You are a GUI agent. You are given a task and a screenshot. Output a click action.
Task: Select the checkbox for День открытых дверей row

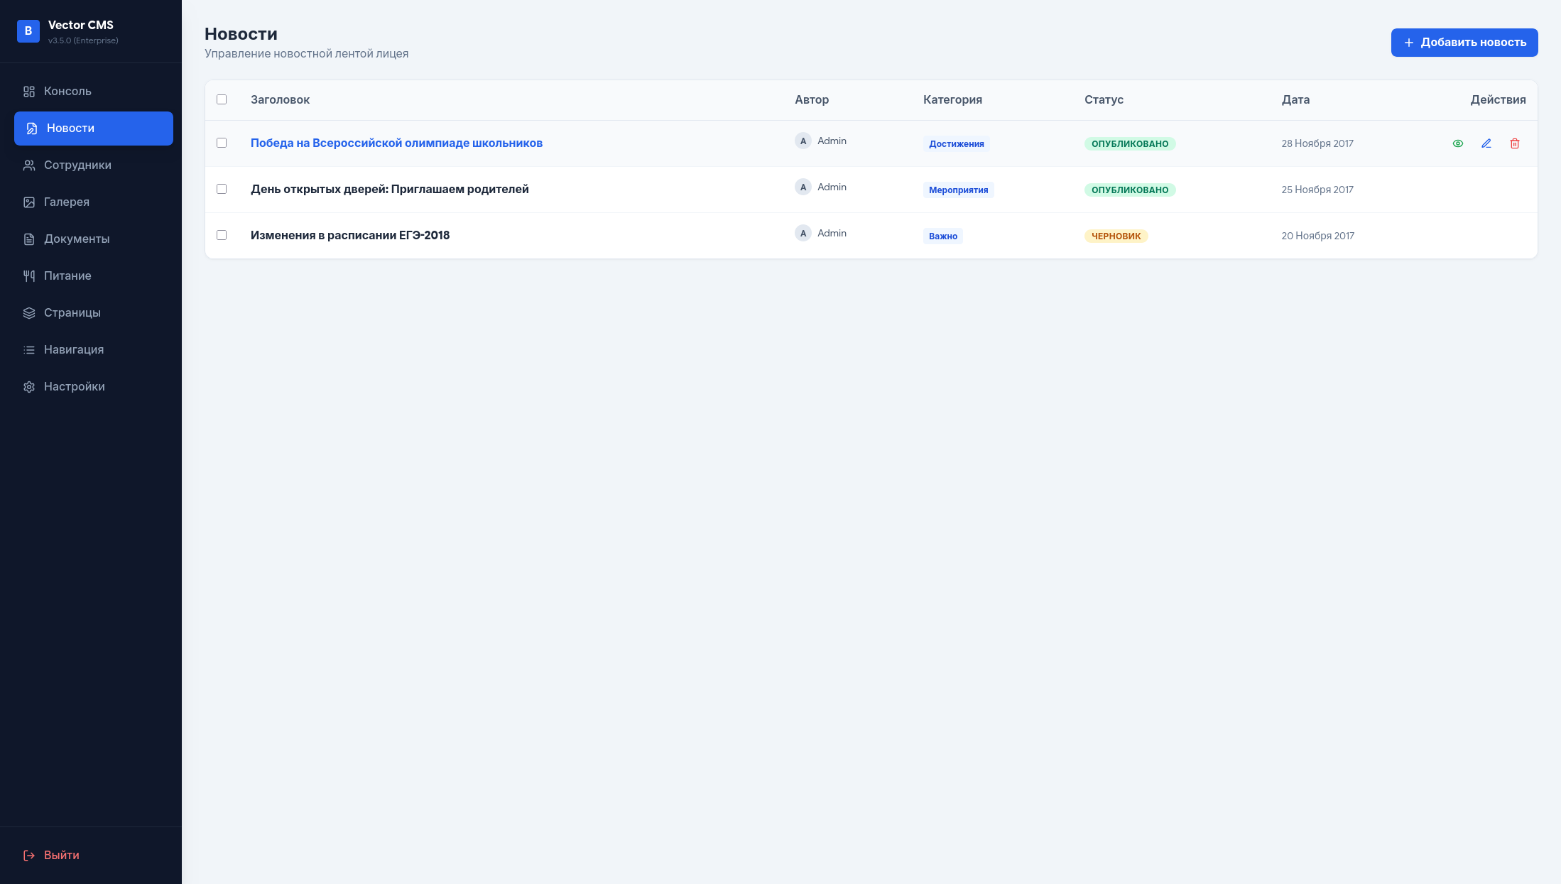click(221, 189)
